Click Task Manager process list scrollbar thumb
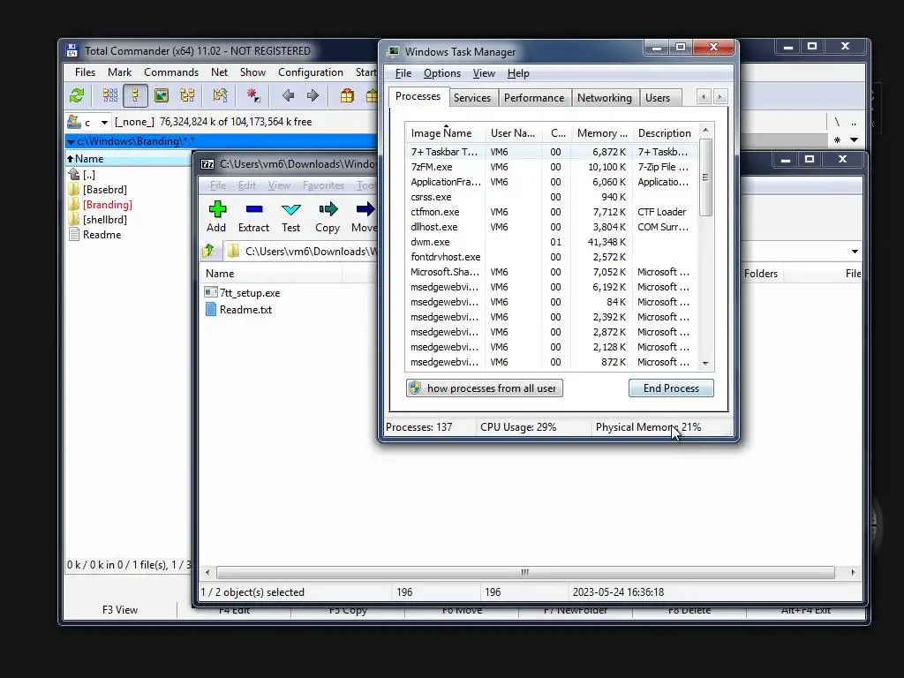 (705, 177)
